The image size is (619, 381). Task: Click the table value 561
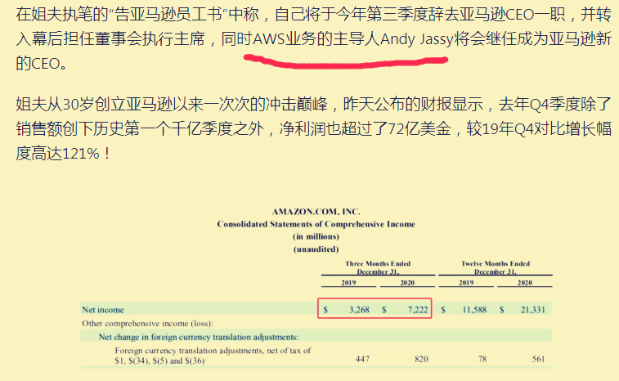(x=538, y=359)
